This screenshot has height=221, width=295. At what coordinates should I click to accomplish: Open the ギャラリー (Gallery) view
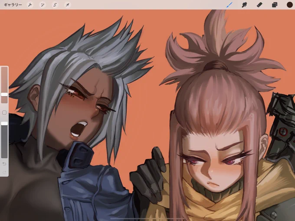click(x=13, y=5)
